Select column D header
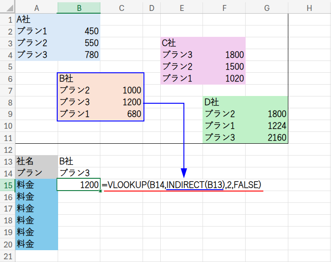This screenshot has height=262, width=331. click(152, 8)
